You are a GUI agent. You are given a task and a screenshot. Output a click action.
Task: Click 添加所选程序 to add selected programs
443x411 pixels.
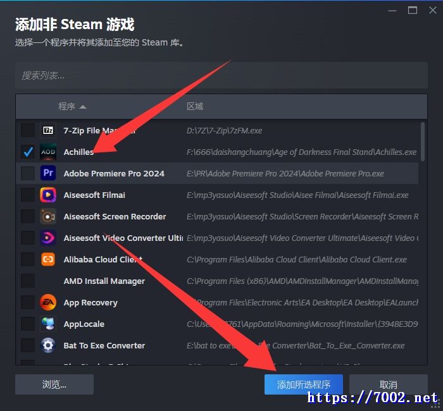tap(303, 384)
